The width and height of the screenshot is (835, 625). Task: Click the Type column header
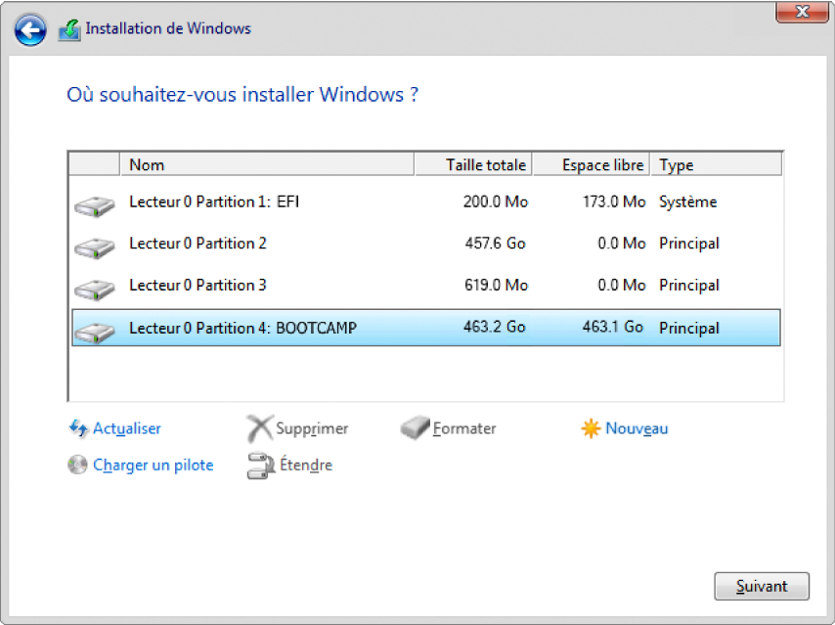pos(716,165)
